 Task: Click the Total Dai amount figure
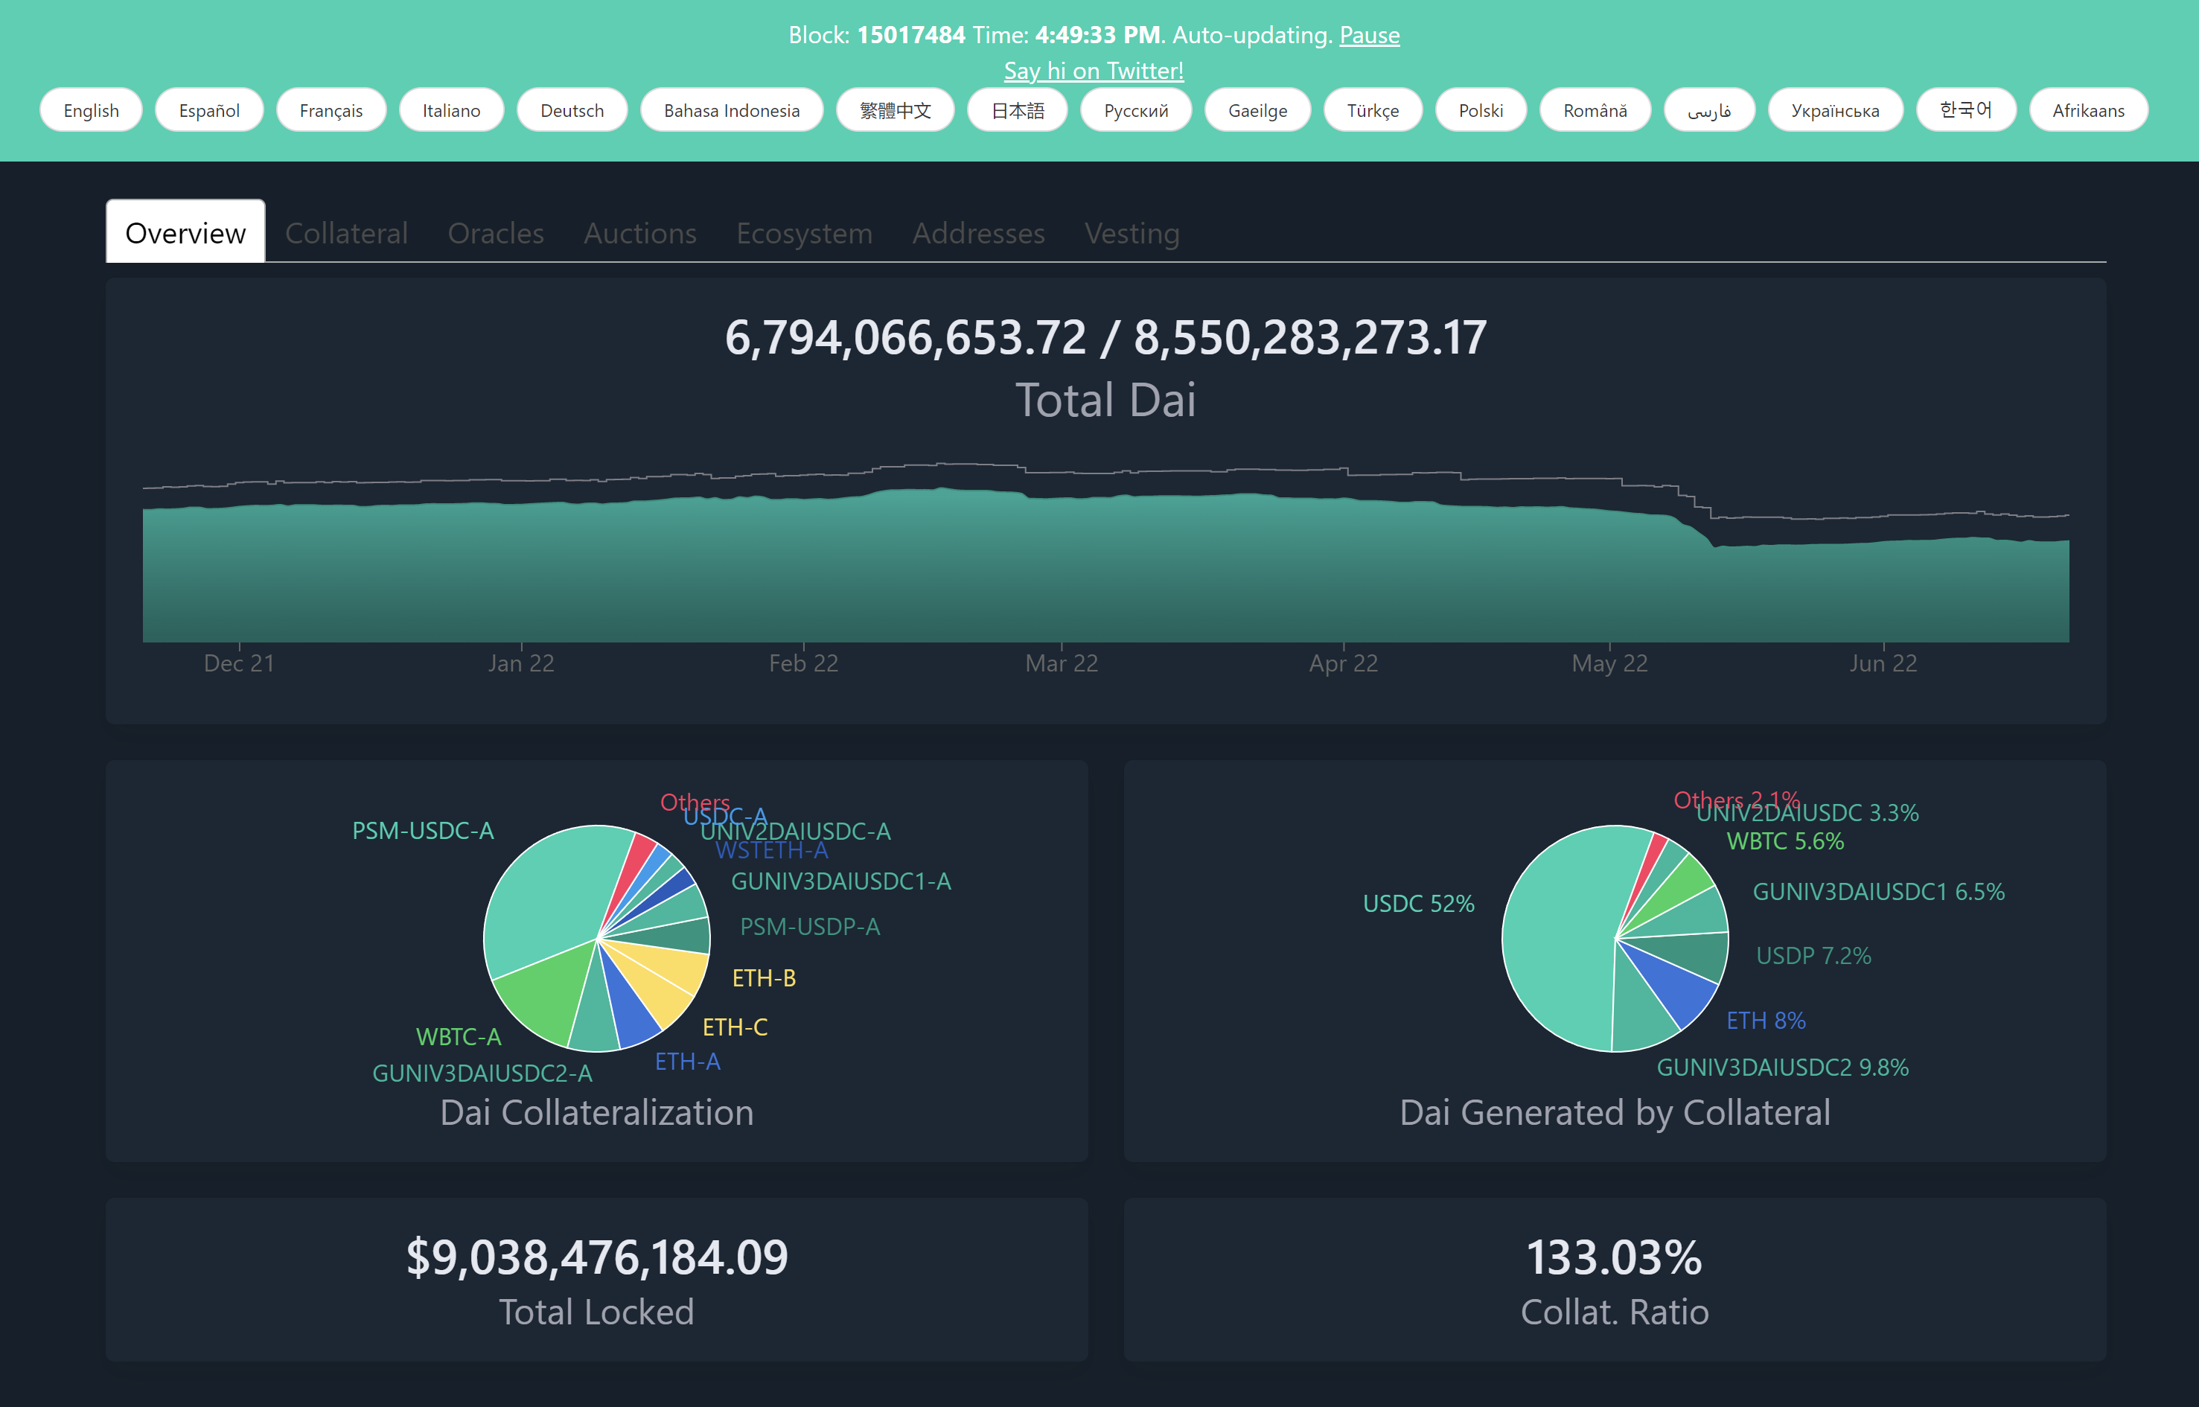point(1105,337)
